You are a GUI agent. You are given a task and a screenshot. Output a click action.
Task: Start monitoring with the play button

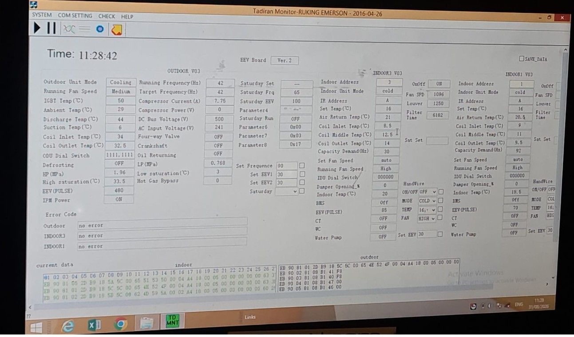[x=37, y=28]
